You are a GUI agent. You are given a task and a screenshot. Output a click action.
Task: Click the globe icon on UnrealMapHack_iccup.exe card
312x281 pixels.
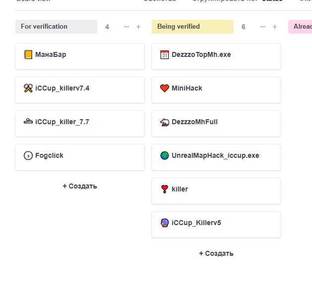pos(165,155)
